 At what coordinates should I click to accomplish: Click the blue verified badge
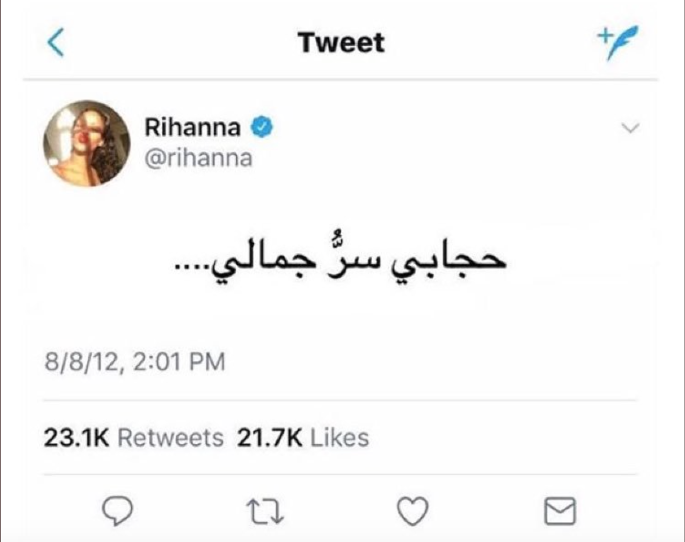[x=262, y=127]
